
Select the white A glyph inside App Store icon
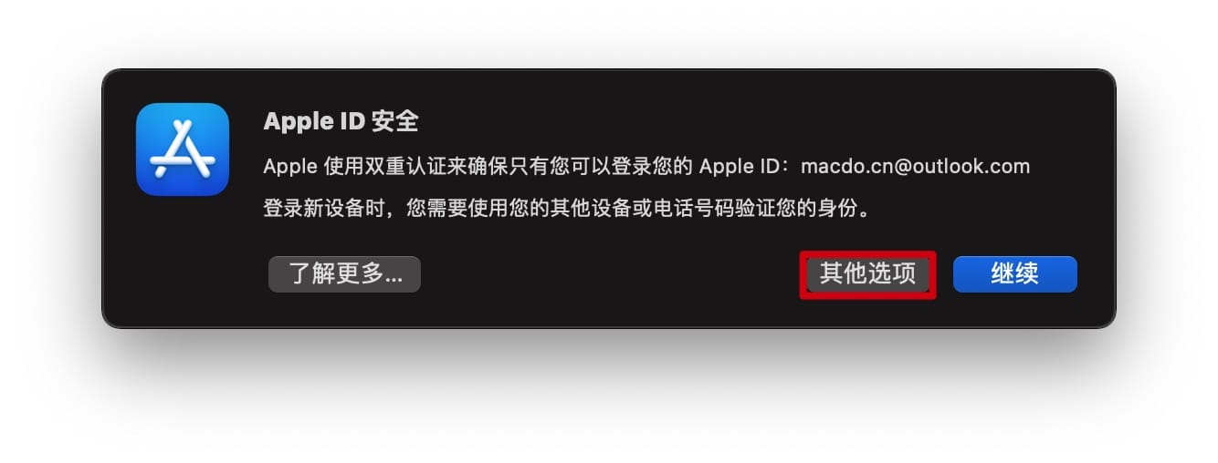pyautogui.click(x=182, y=149)
